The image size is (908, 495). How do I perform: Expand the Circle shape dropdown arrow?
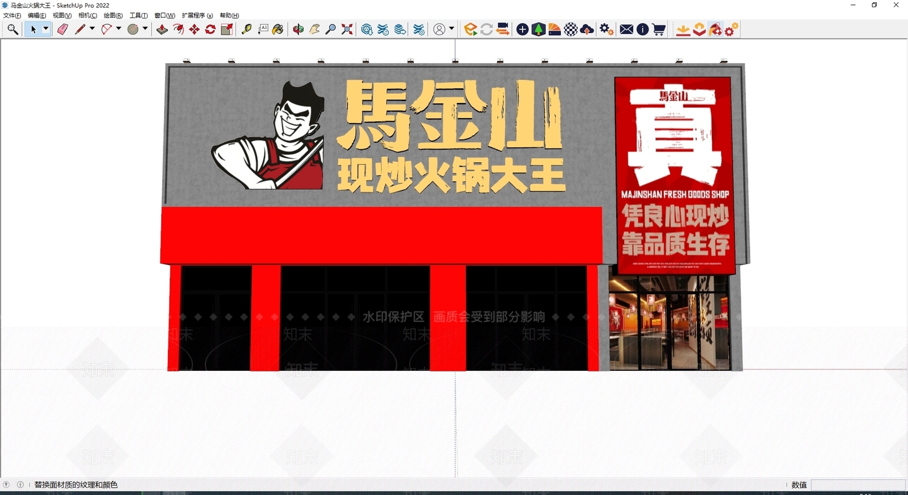click(145, 29)
